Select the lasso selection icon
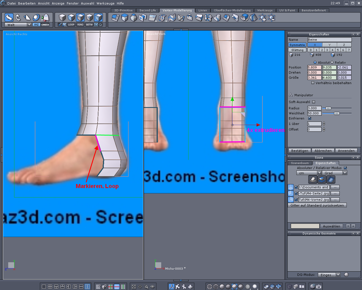362x290 pixels. click(100, 25)
